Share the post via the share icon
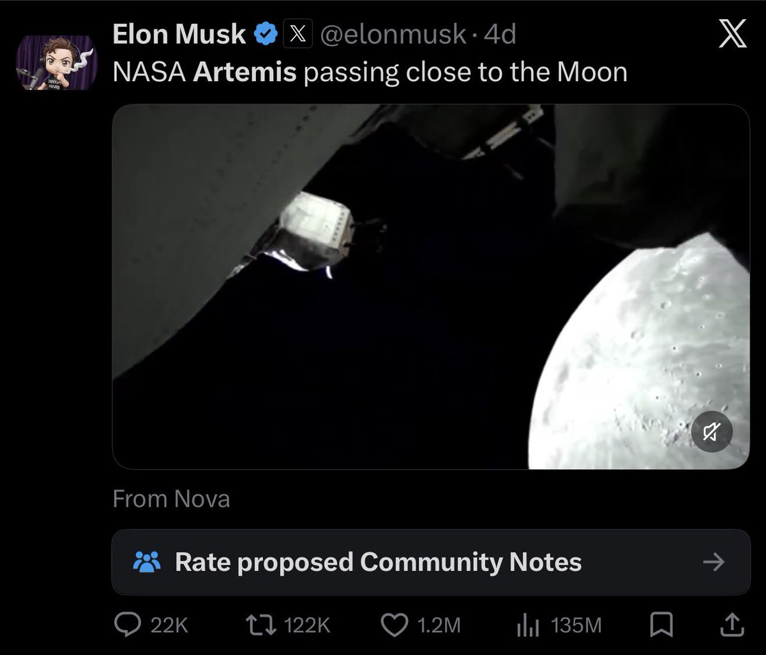766x655 pixels. [732, 625]
